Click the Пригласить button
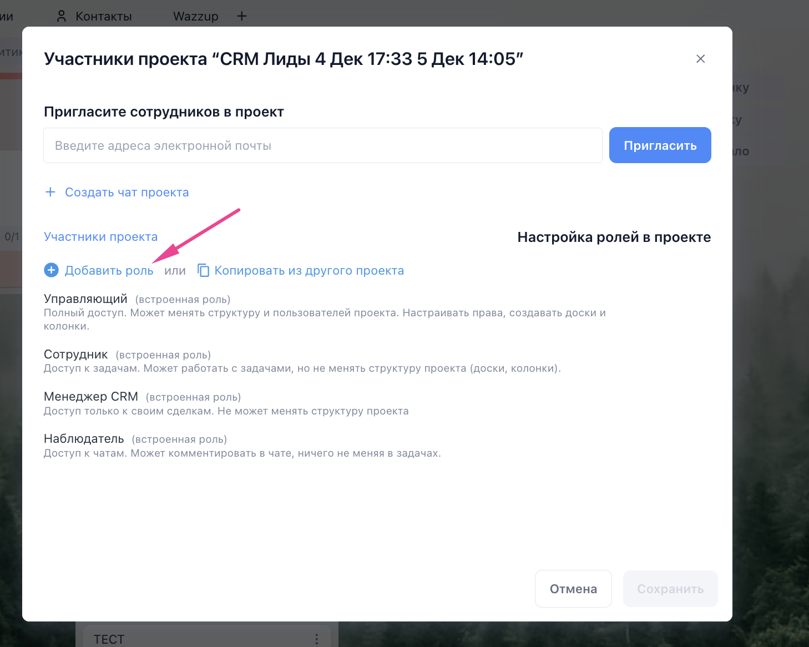The height and width of the screenshot is (647, 809). [660, 145]
